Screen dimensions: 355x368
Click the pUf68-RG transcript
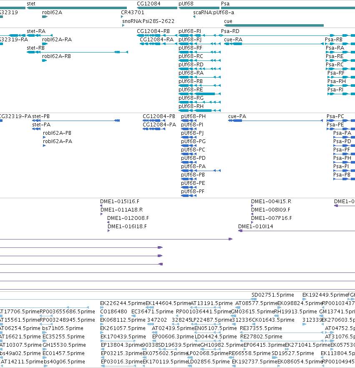point(200,102)
